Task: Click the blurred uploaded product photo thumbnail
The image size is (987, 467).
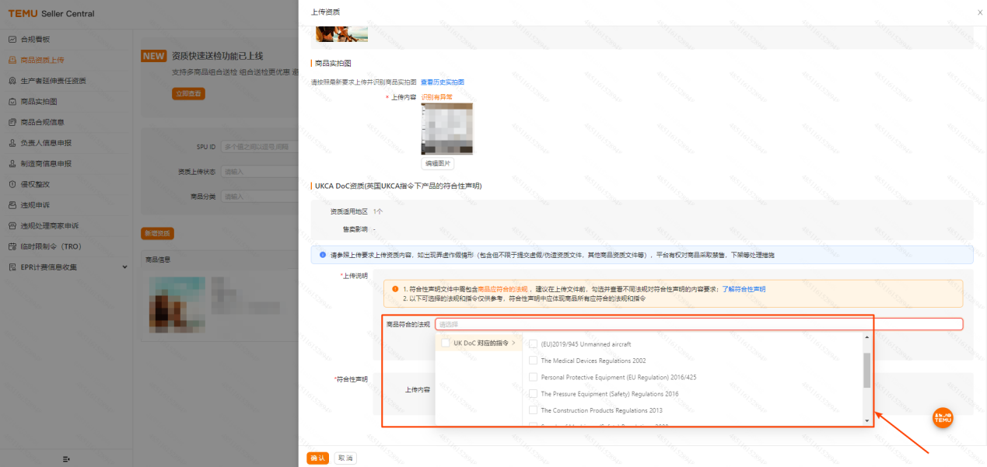Action: (x=446, y=128)
